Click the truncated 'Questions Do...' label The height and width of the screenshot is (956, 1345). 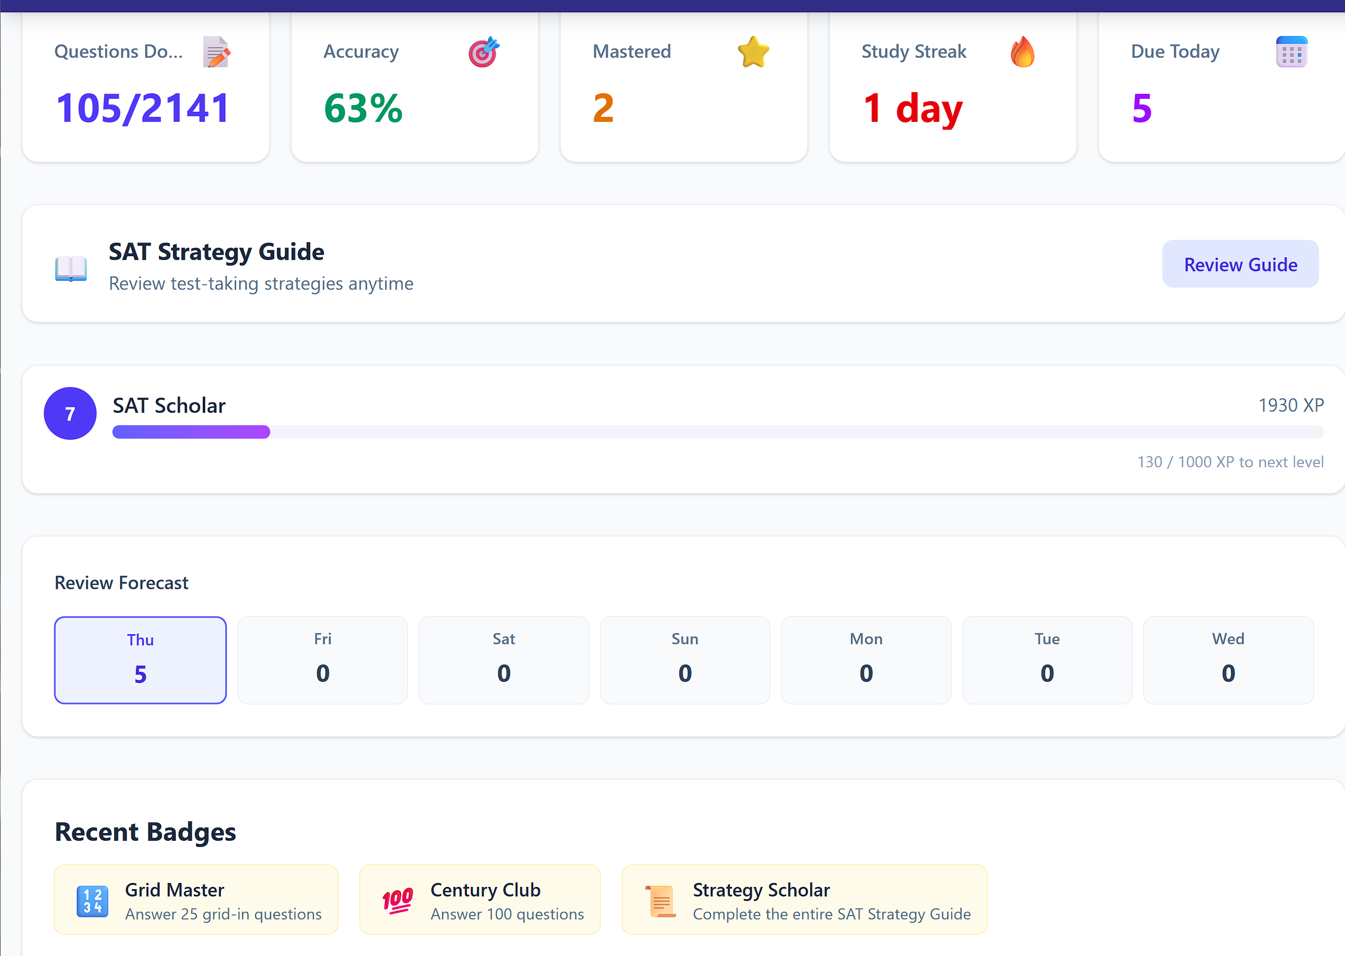pyautogui.click(x=119, y=52)
